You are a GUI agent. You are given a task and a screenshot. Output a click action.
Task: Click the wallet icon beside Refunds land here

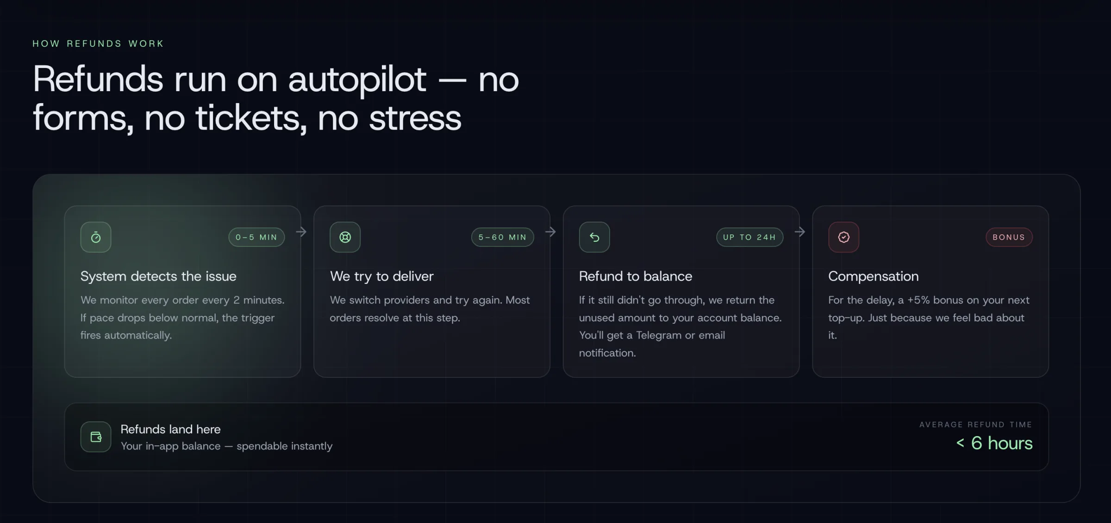pos(96,437)
